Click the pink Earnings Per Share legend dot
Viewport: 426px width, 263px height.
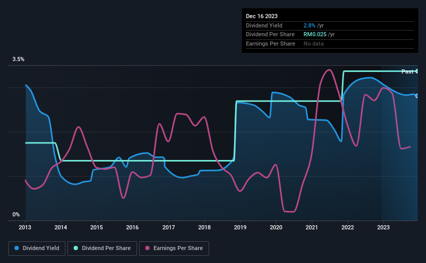[x=147, y=248]
